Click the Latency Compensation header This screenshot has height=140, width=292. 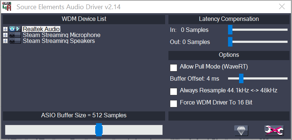pos(229,19)
